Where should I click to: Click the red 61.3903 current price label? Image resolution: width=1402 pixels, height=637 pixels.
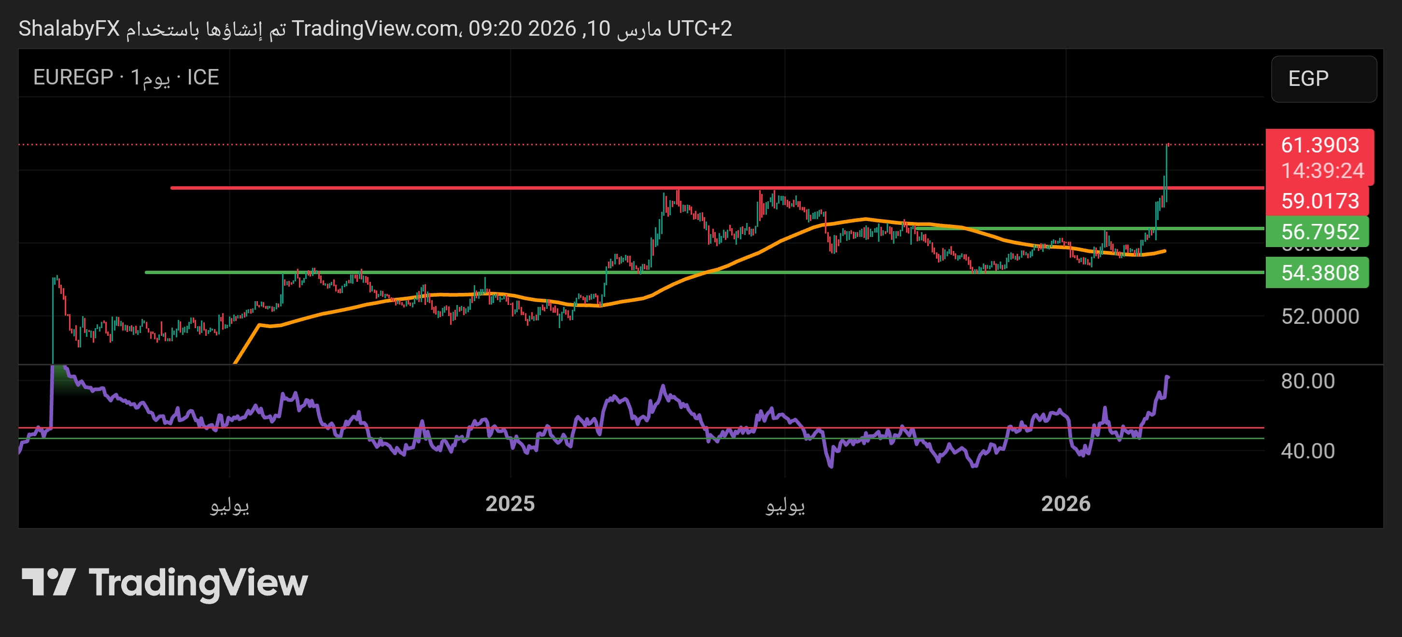[x=1319, y=145]
